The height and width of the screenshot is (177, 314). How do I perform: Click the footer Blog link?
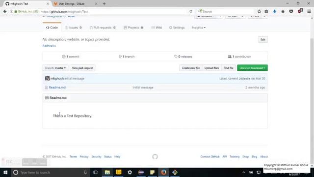tap(254, 156)
